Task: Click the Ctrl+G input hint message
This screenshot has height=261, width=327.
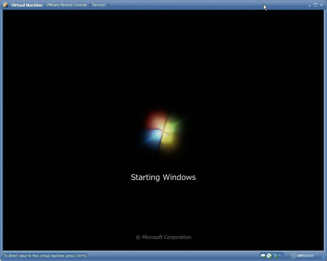Action: click(45, 256)
